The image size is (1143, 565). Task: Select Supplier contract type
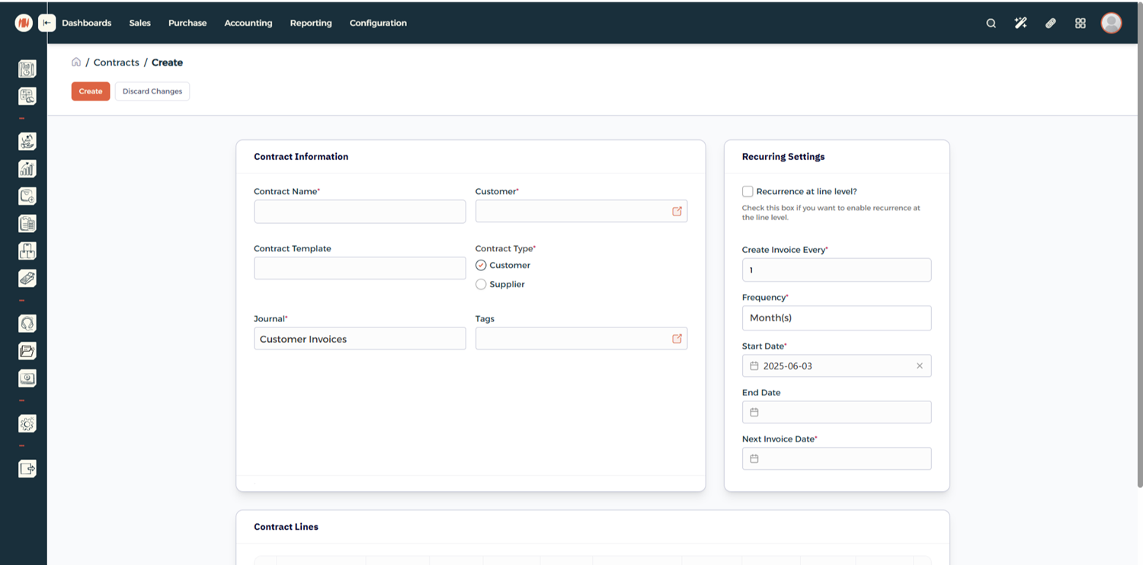coord(481,284)
